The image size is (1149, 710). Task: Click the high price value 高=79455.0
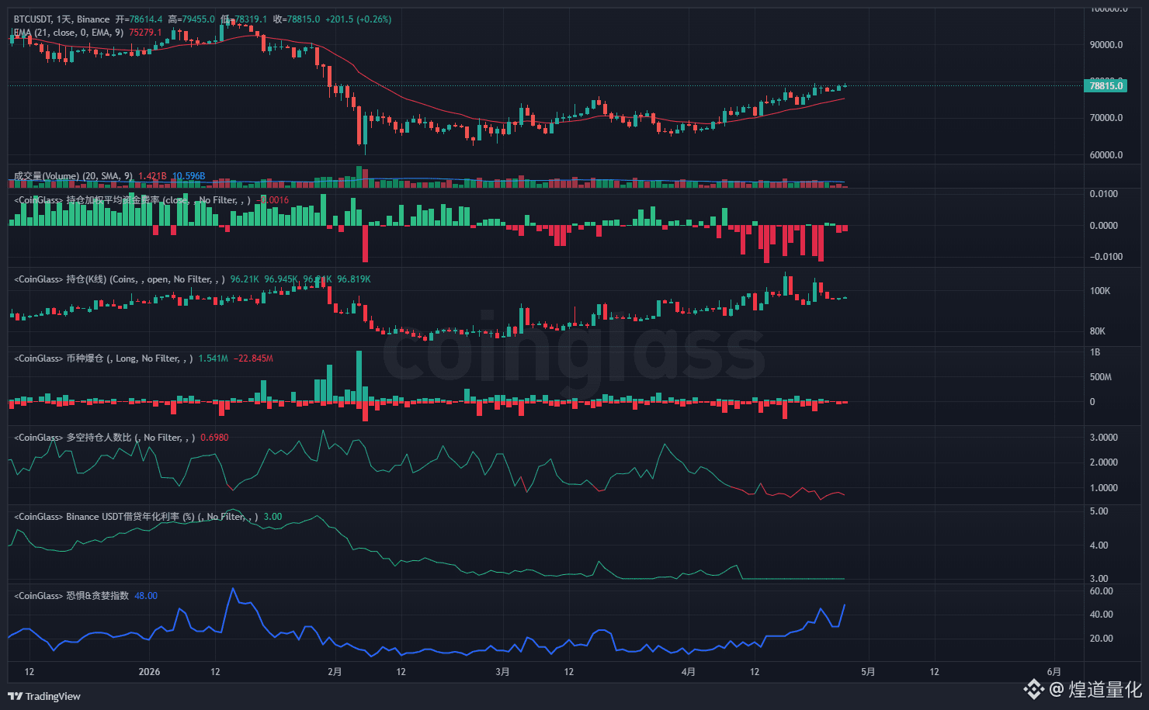[x=192, y=19]
